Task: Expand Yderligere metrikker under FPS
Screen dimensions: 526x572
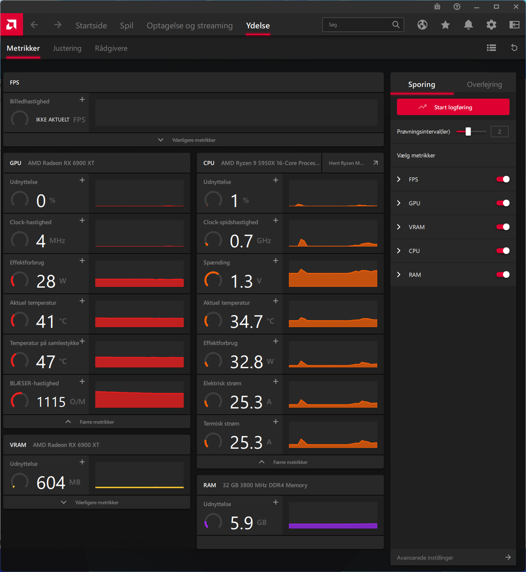Action: coord(194,140)
